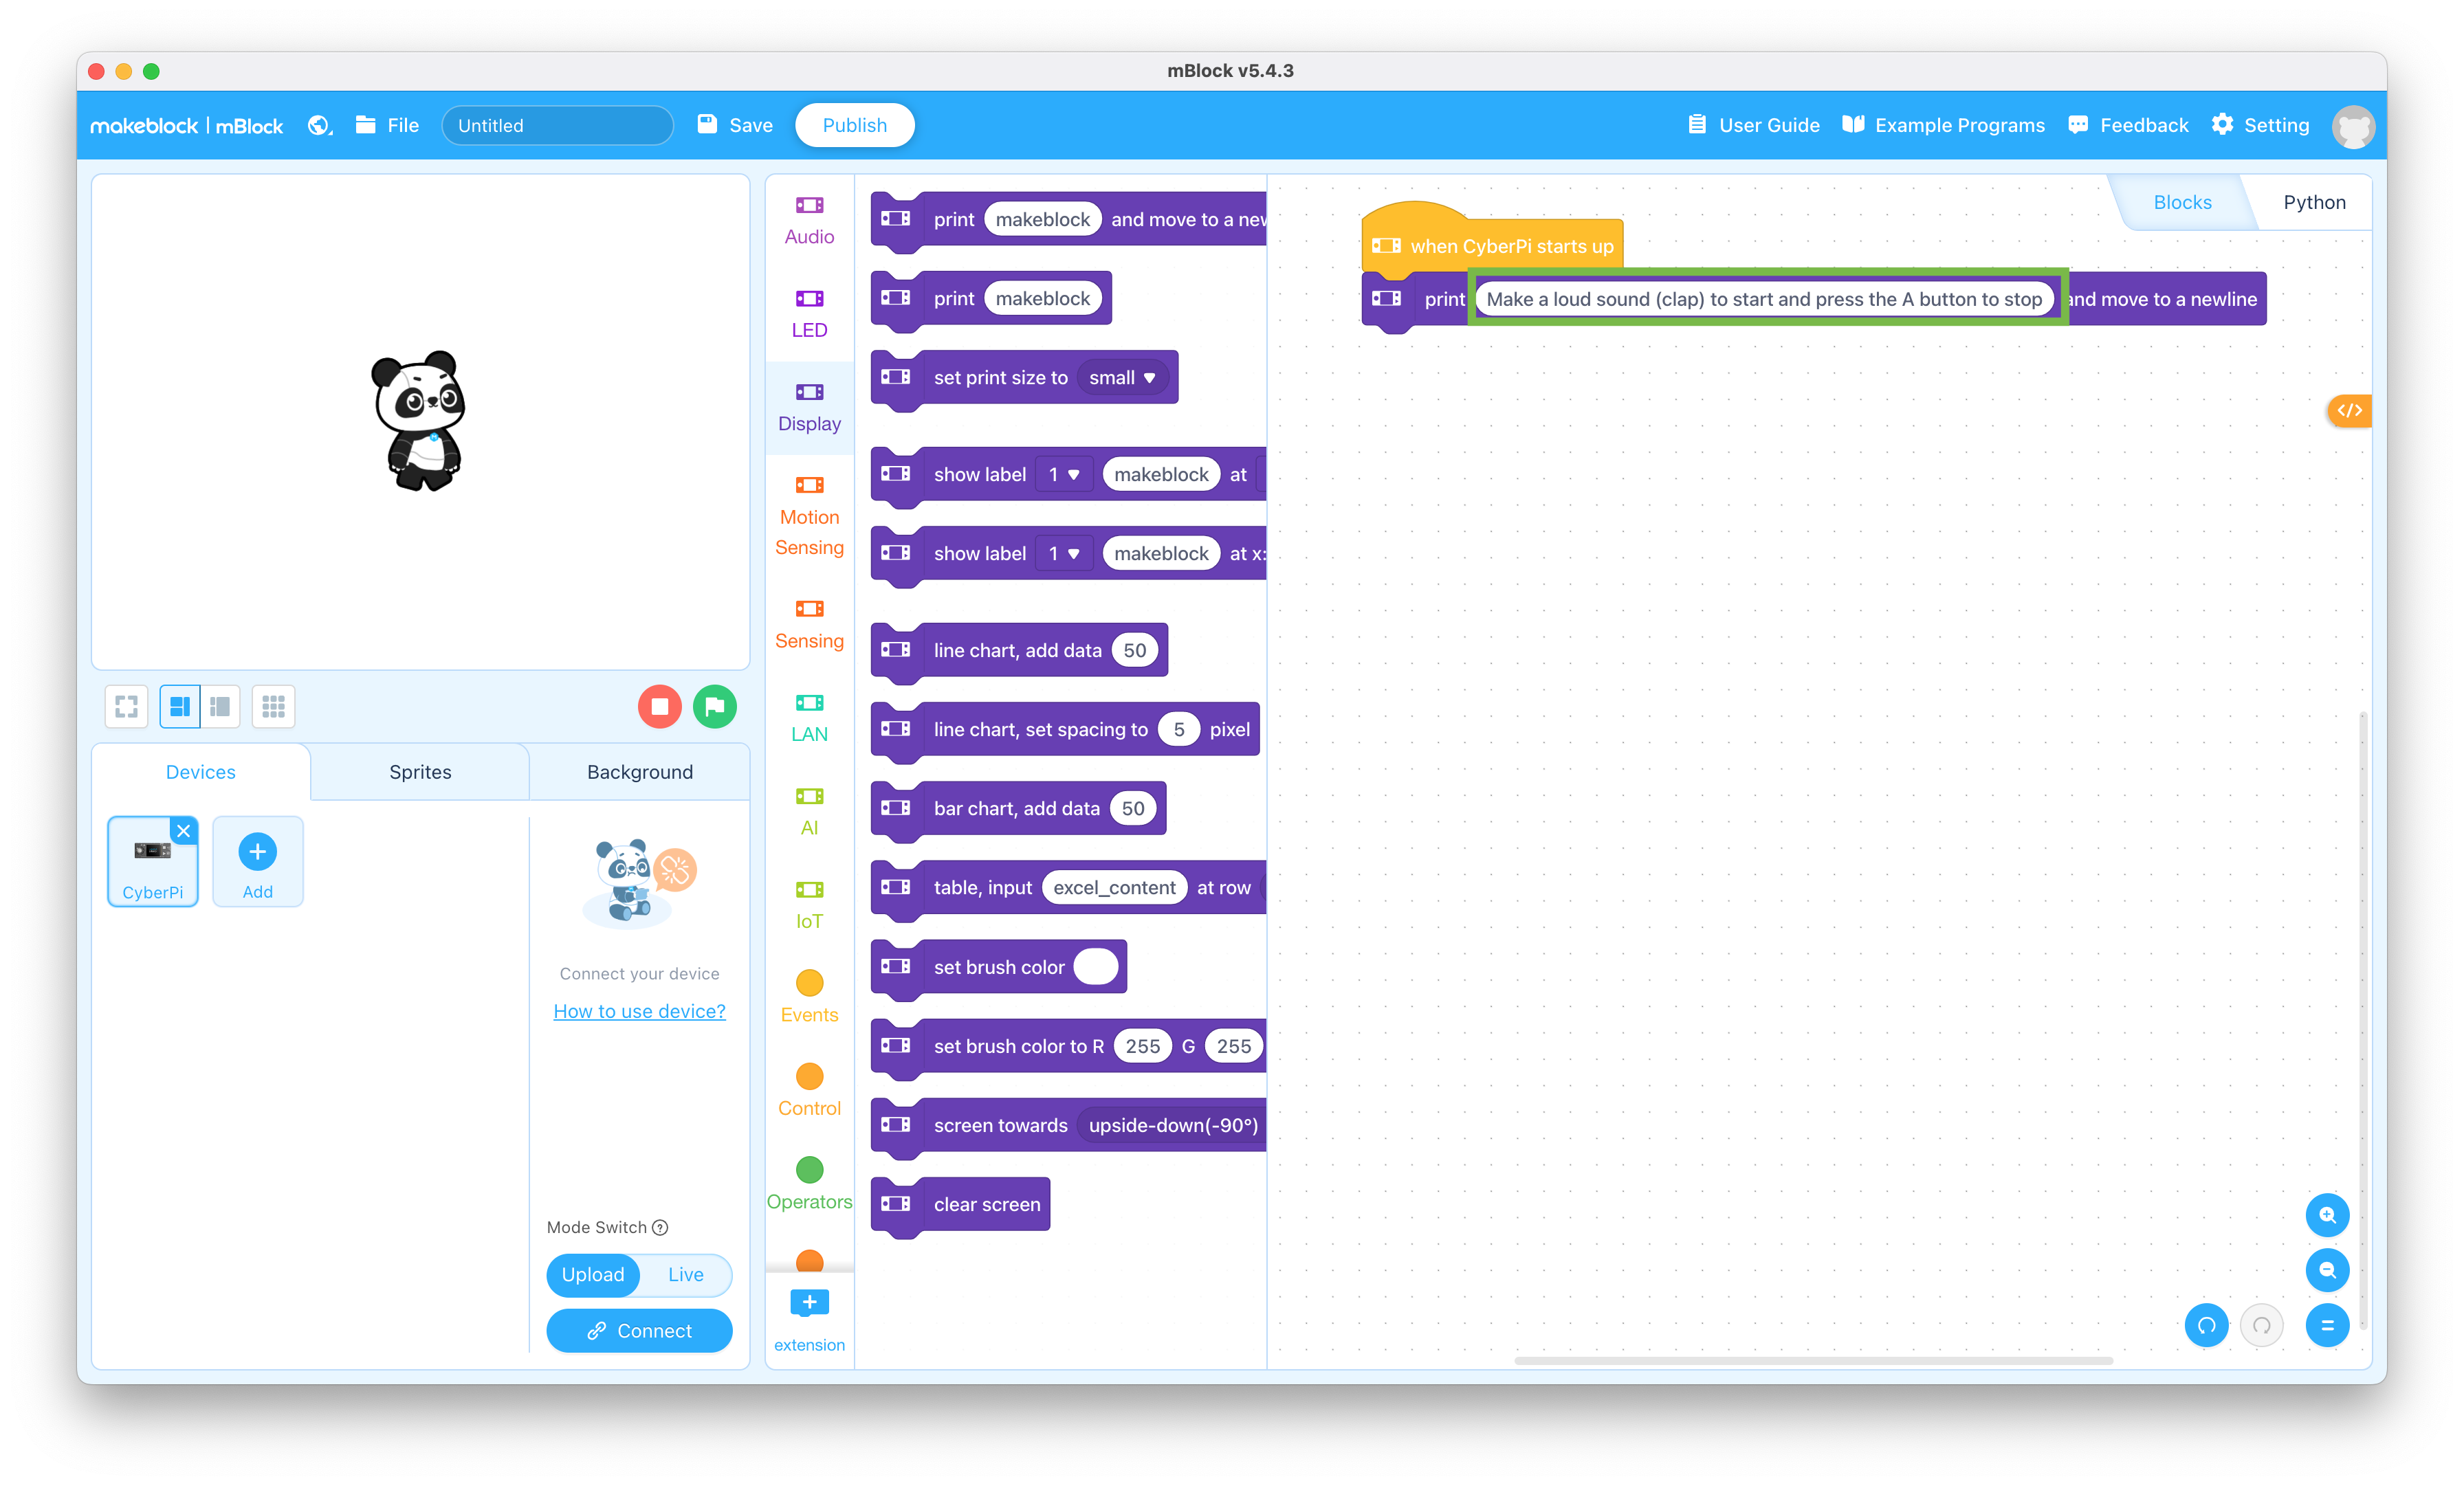Click the Sprites tab
This screenshot has height=1486, width=2464.
coord(417,770)
